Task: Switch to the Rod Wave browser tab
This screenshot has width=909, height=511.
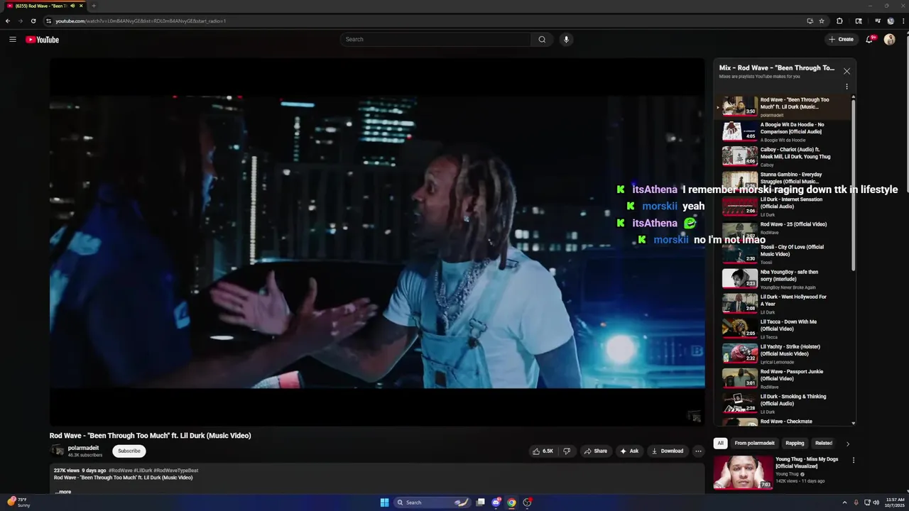Action: point(44,6)
